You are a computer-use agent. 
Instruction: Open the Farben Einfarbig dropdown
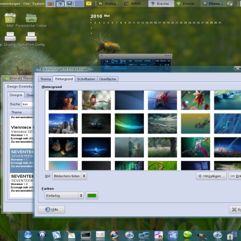(64, 196)
